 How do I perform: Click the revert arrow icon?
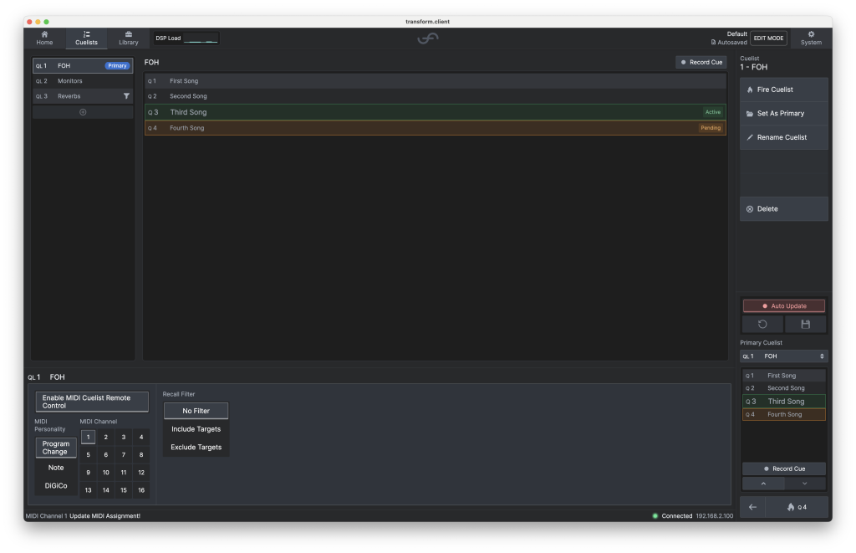pos(762,324)
